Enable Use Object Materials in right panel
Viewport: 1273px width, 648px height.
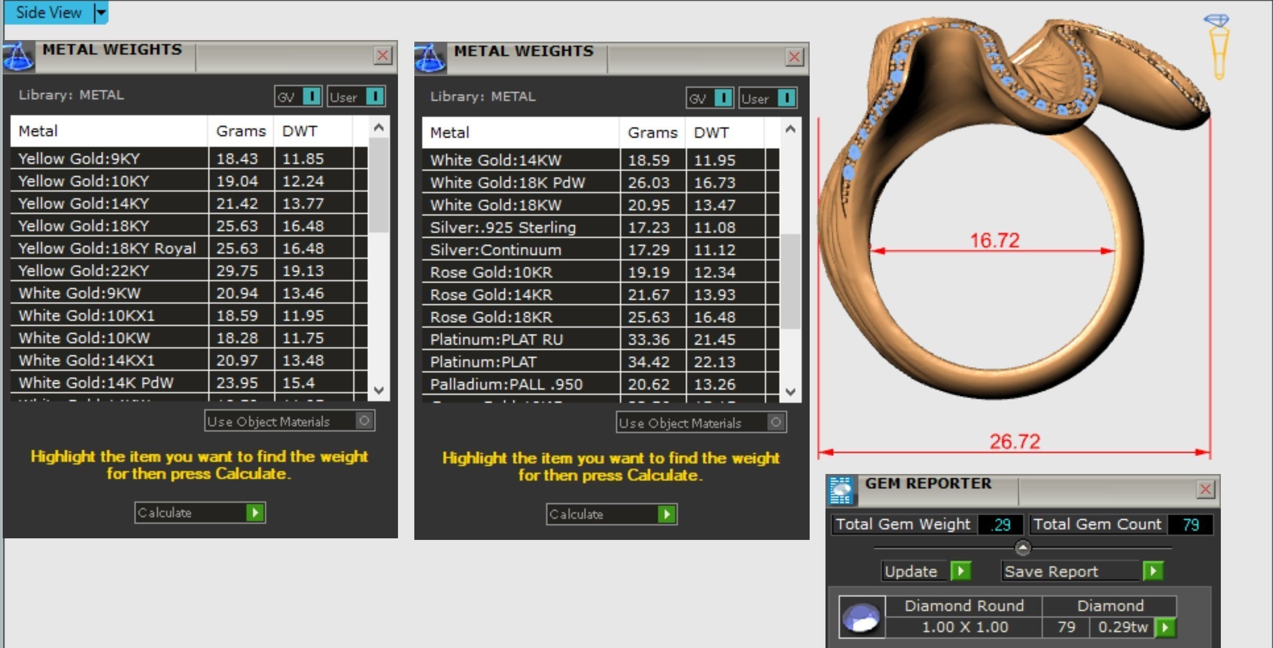click(775, 422)
